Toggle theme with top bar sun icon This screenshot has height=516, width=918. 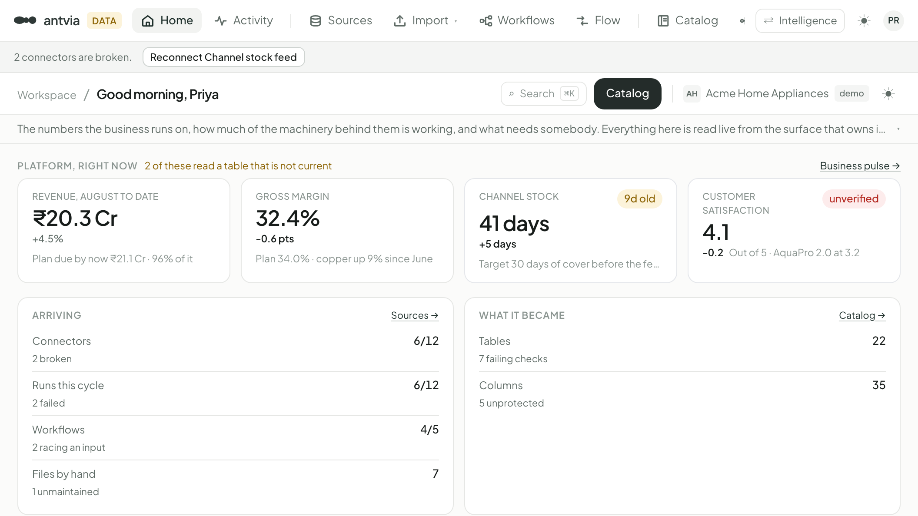[864, 21]
